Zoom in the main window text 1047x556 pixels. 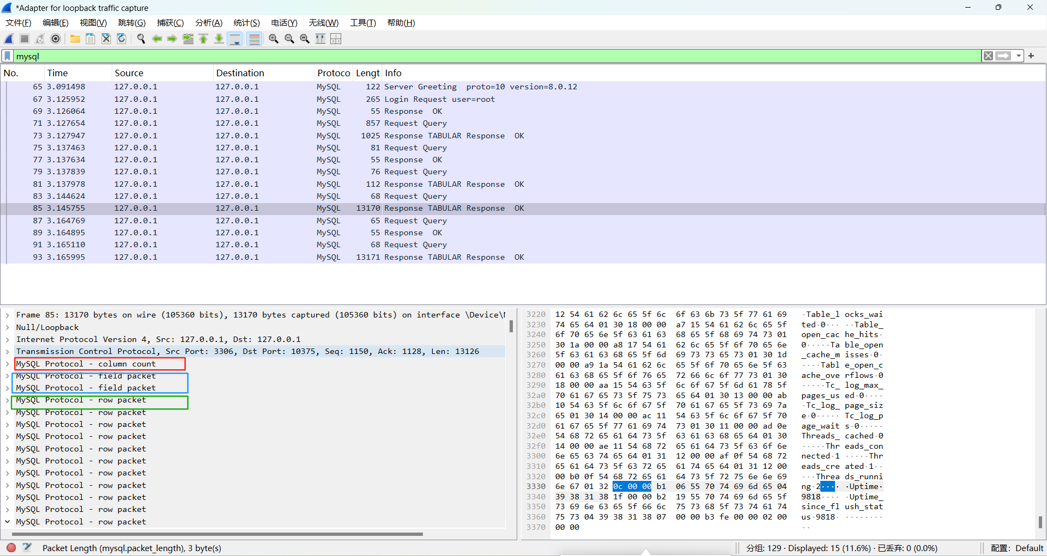pos(274,39)
